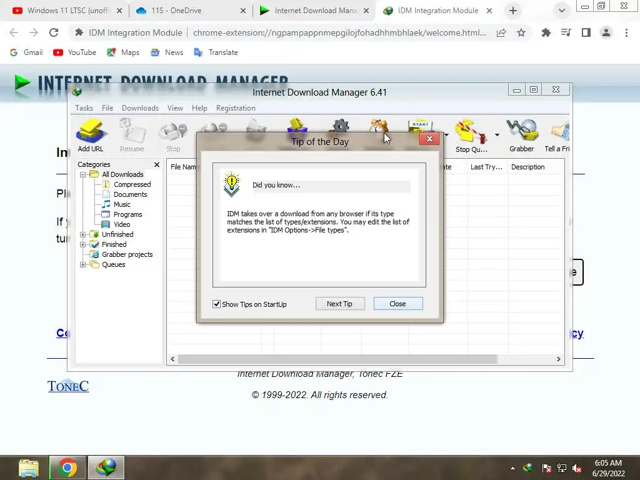Open the Downloads menu
The width and height of the screenshot is (640, 480).
(x=140, y=108)
